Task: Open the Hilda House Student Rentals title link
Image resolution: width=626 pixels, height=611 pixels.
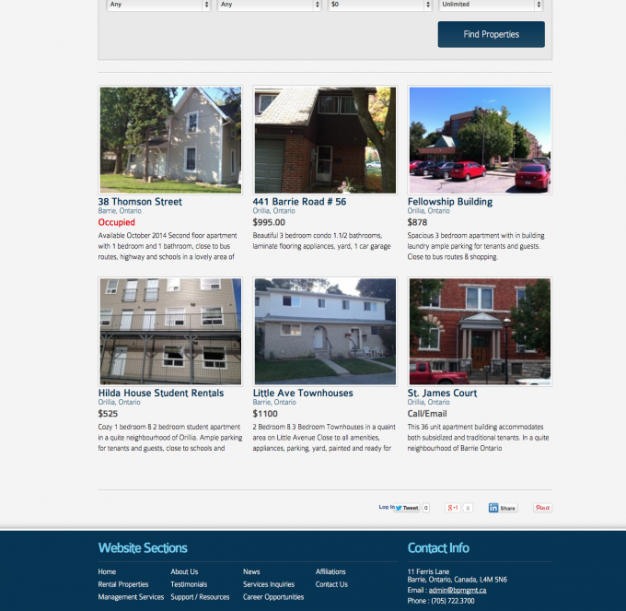Action: (x=161, y=394)
